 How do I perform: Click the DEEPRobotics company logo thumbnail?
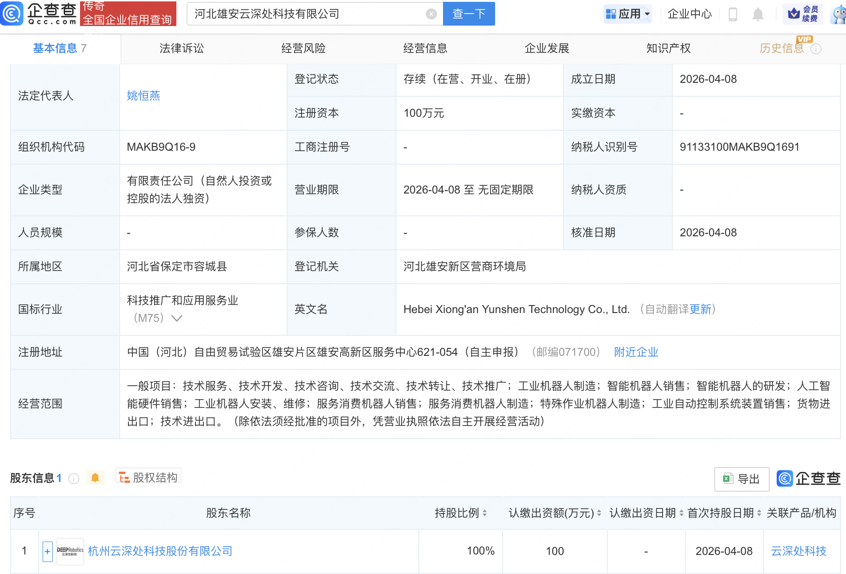tap(70, 551)
